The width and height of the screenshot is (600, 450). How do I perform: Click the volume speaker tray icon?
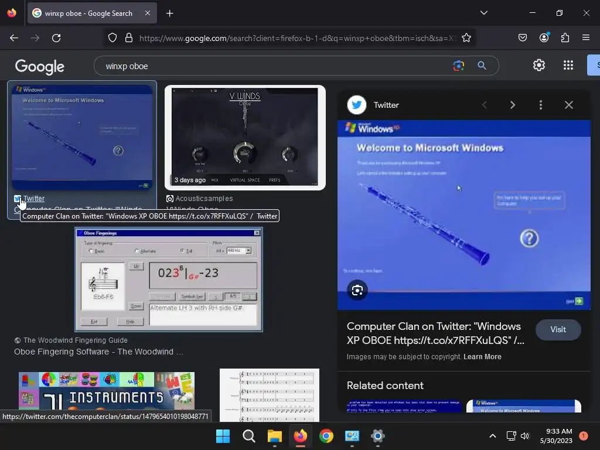point(525,436)
